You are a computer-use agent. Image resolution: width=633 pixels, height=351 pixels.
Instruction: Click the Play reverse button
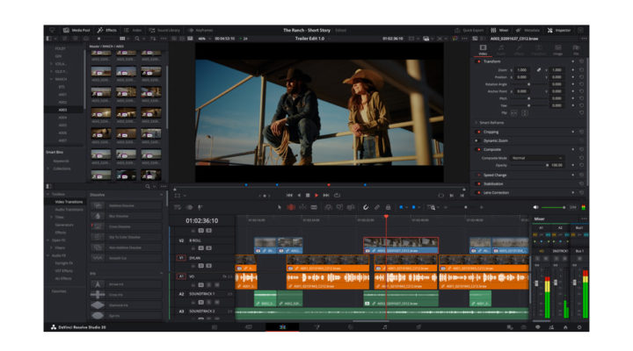(299, 195)
